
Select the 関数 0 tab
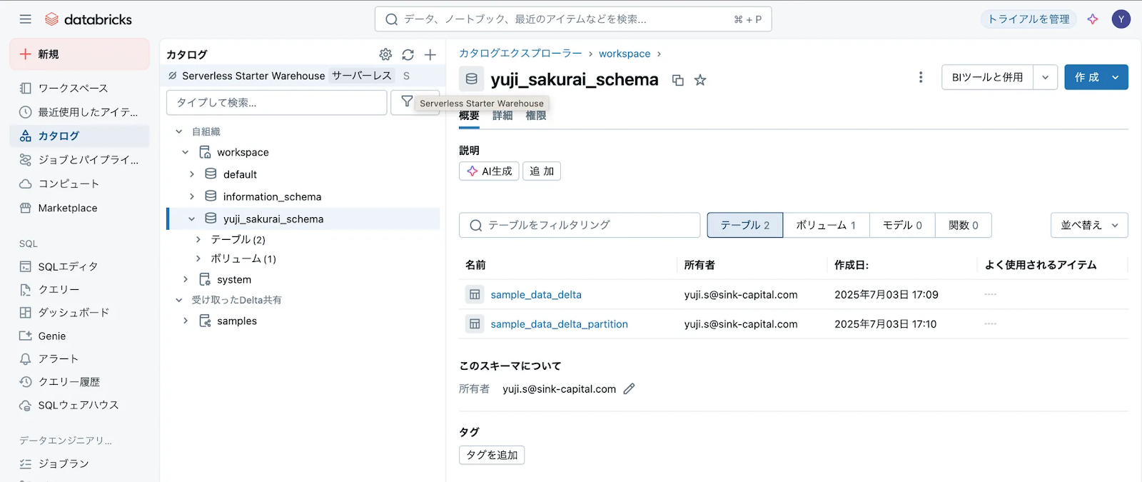964,225
